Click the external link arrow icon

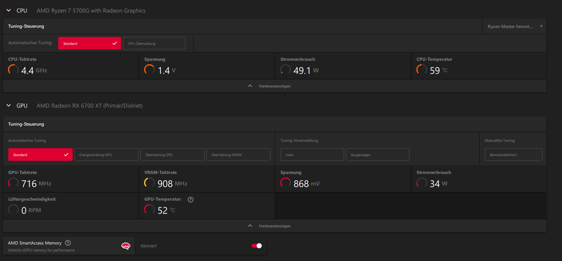point(541,26)
